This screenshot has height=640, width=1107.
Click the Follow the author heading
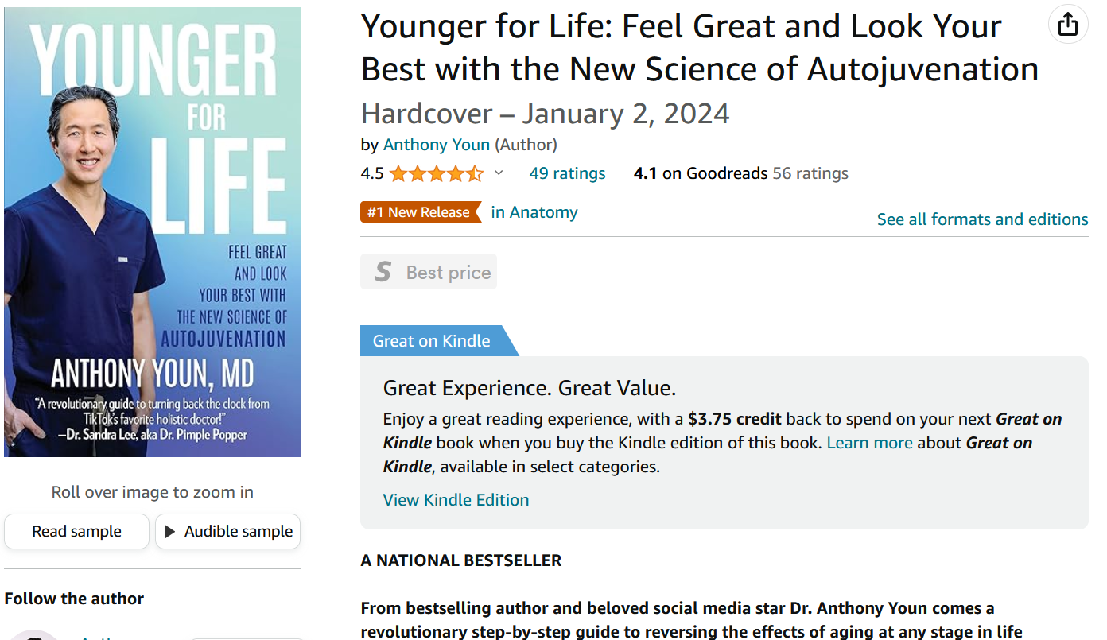pos(74,599)
